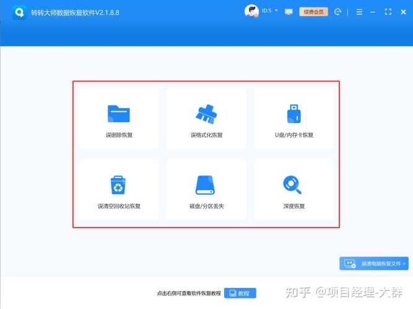Click 深度恢复 label text
Image resolution: width=413 pixels, height=309 pixels.
[x=294, y=206]
